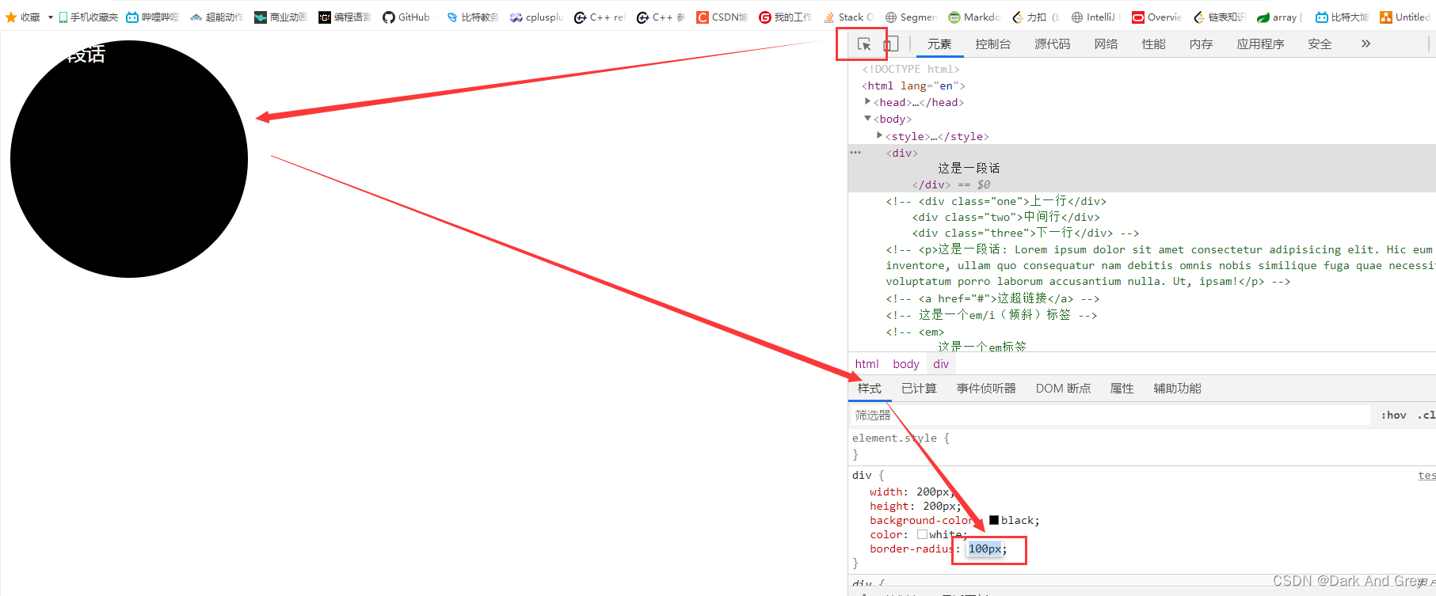Viewport: 1436px width, 596px height.
Task: Switch to the 控制台 Console tab
Action: pos(992,44)
